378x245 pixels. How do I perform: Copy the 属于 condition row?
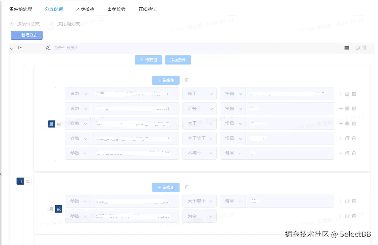pos(347,94)
